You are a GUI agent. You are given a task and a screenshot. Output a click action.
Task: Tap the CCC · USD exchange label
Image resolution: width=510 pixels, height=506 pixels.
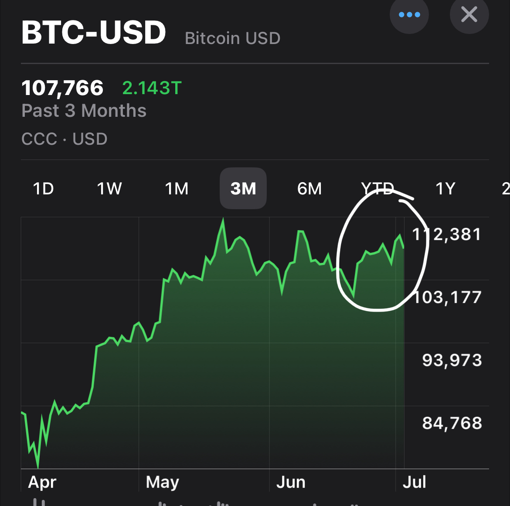pos(65,139)
